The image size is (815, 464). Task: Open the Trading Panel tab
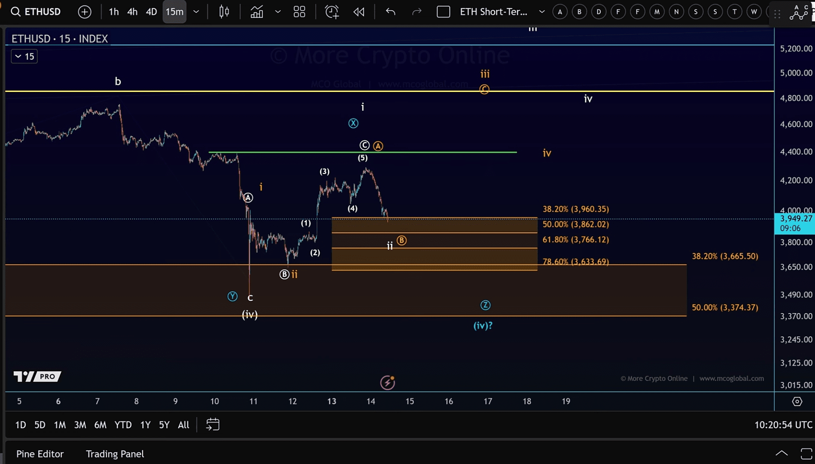click(x=115, y=454)
